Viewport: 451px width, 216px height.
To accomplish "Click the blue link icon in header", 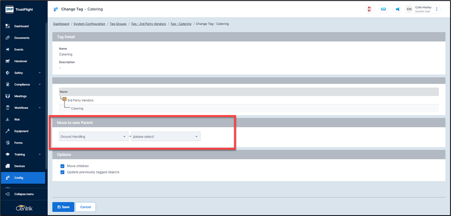I will 383,9.
